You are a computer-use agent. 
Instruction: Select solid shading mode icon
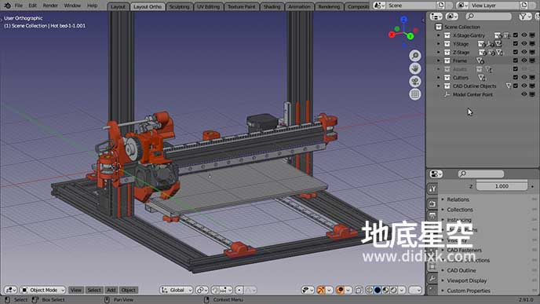coord(378,290)
